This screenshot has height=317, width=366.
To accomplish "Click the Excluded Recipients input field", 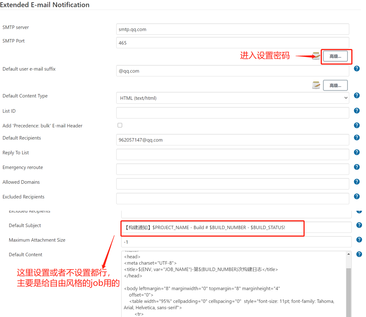I will tap(233, 199).
